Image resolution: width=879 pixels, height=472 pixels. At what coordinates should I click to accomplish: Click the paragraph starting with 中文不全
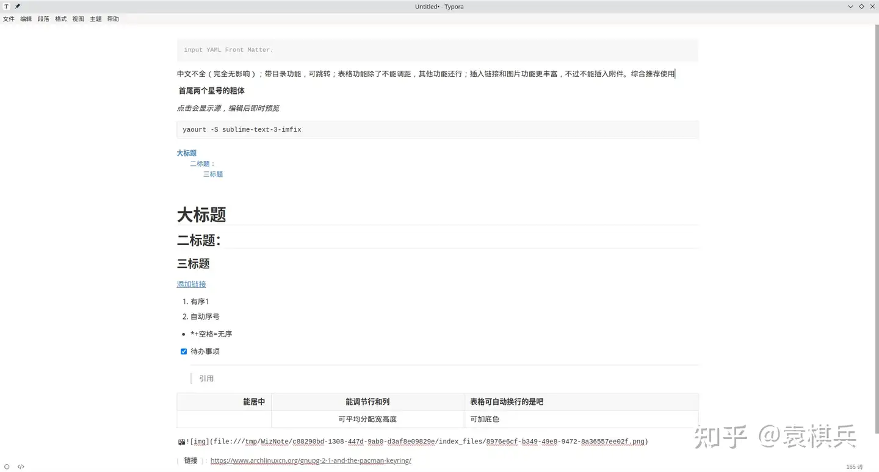coord(426,74)
